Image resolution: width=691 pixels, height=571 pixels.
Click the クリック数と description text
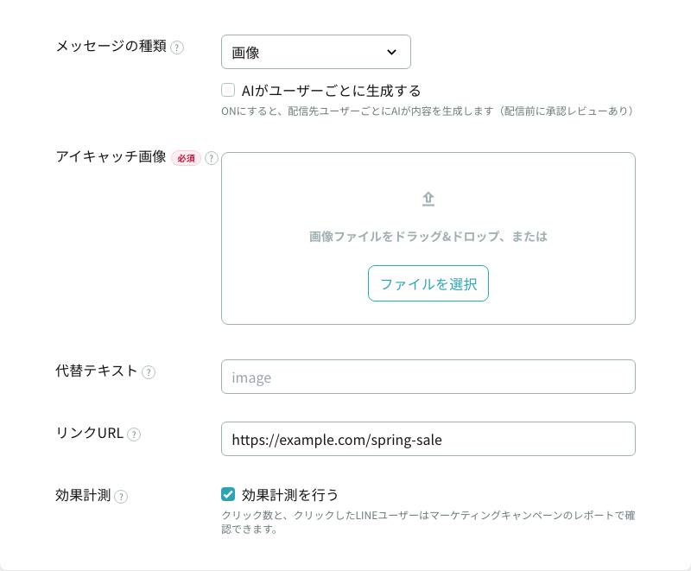point(428,522)
